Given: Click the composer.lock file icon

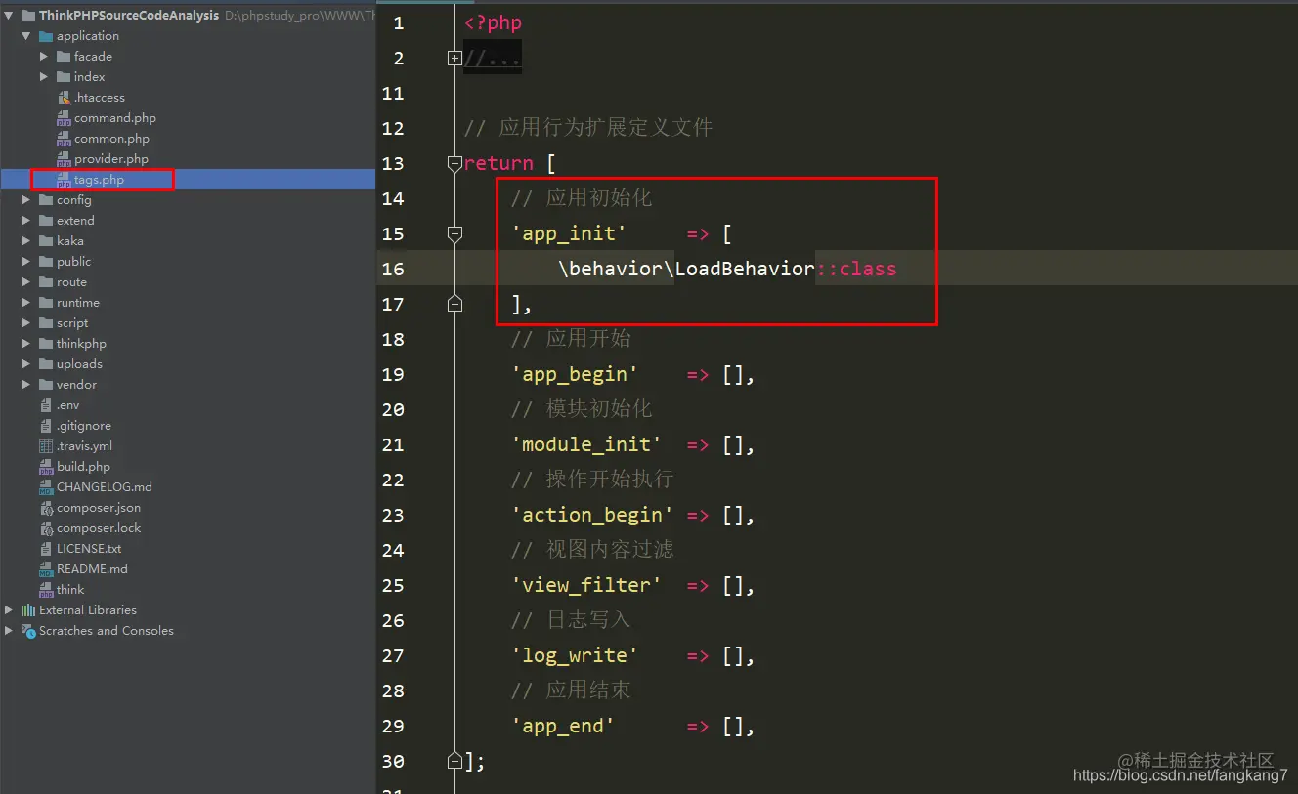Looking at the screenshot, I should [x=46, y=528].
